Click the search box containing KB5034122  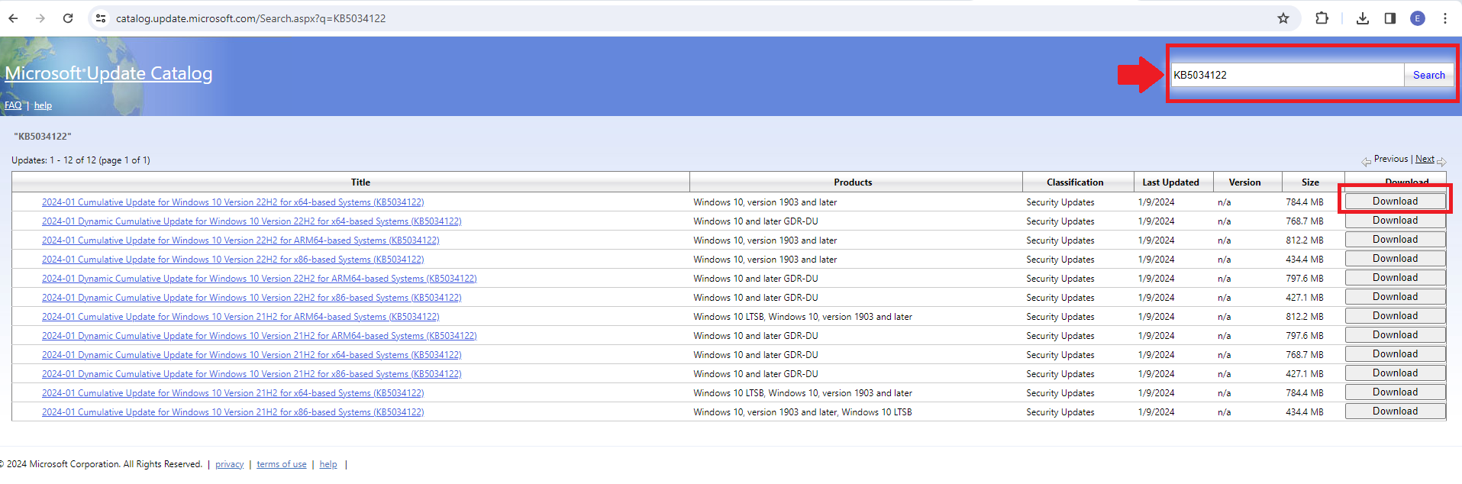[1286, 75]
